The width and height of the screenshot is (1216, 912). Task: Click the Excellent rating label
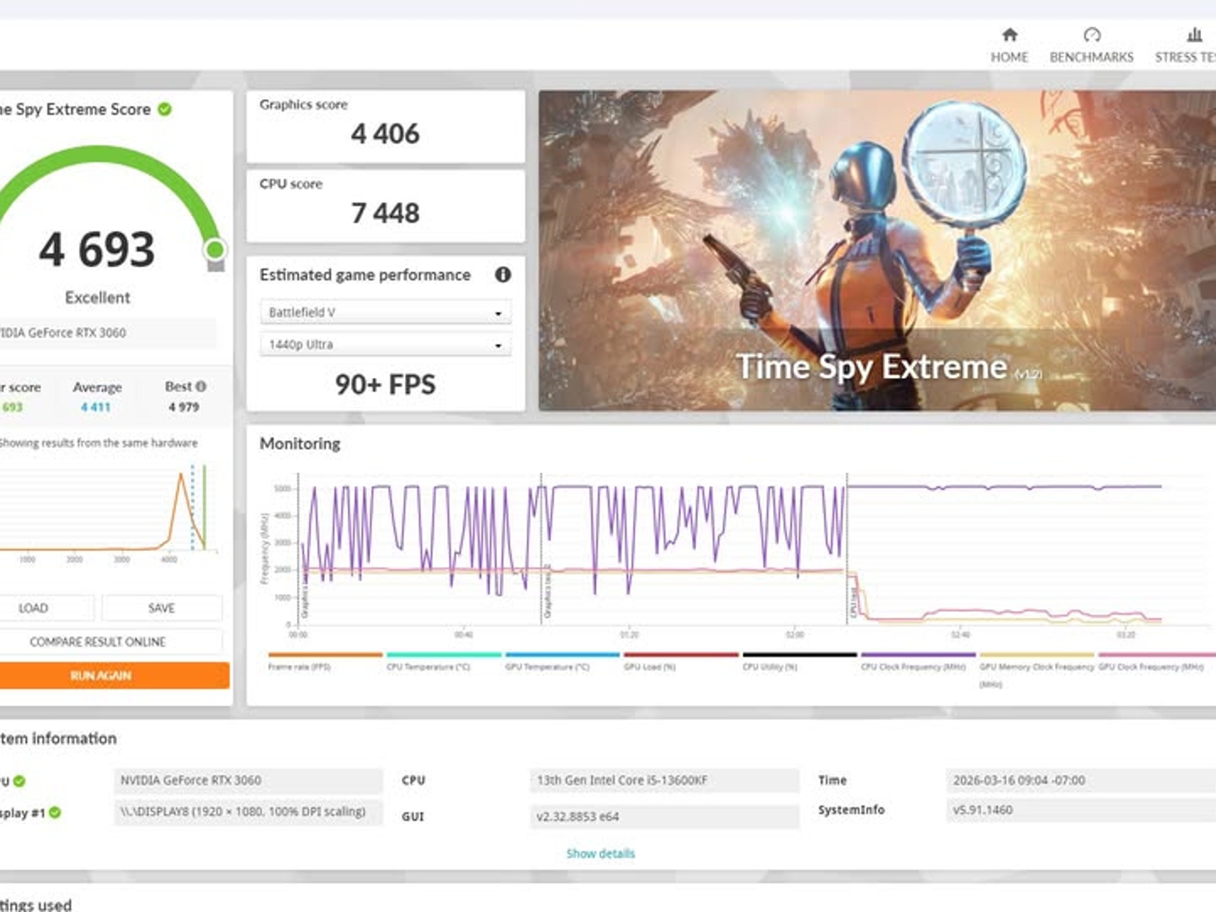pyautogui.click(x=97, y=297)
